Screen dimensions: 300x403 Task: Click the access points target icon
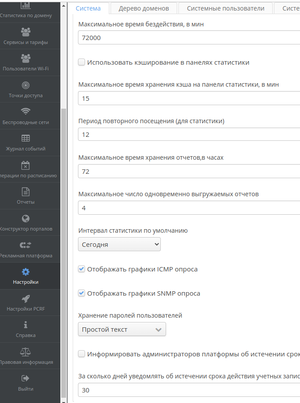coord(26,85)
